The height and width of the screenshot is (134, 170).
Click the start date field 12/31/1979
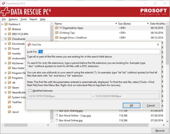tap(60, 96)
